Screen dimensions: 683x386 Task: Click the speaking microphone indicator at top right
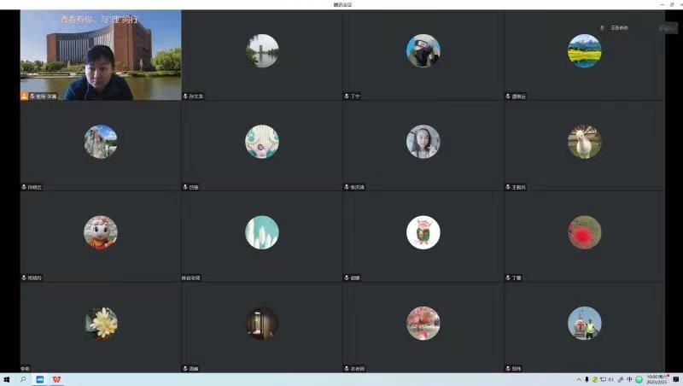coord(602,27)
